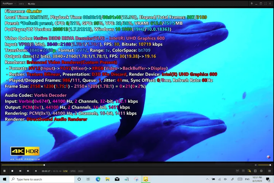The width and height of the screenshot is (274, 183).
Task: Toggle the 360 degree video mode
Action: pyautogui.click(x=237, y=171)
